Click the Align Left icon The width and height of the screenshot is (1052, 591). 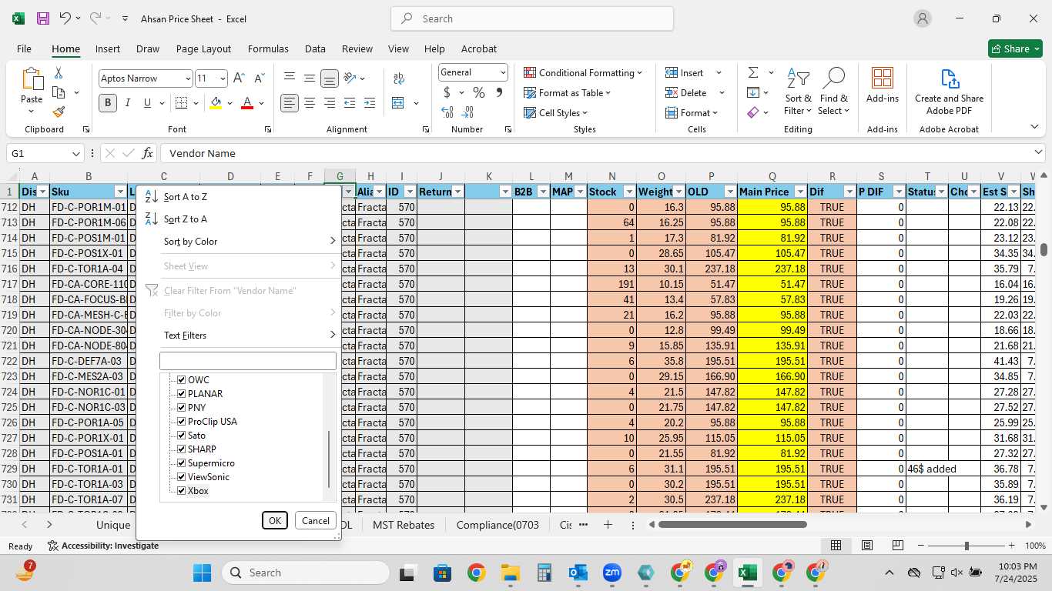point(290,103)
